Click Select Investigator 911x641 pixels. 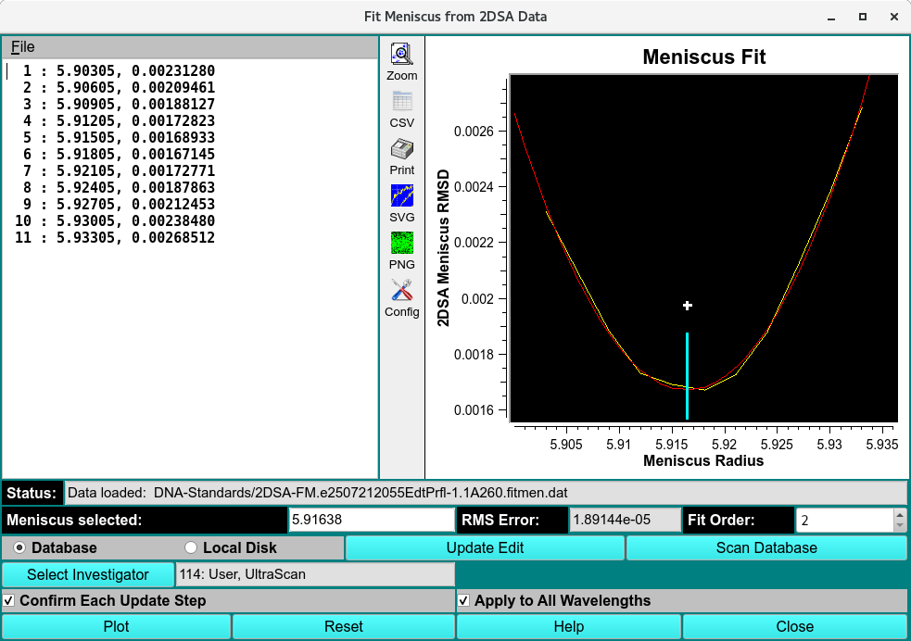coord(87,574)
